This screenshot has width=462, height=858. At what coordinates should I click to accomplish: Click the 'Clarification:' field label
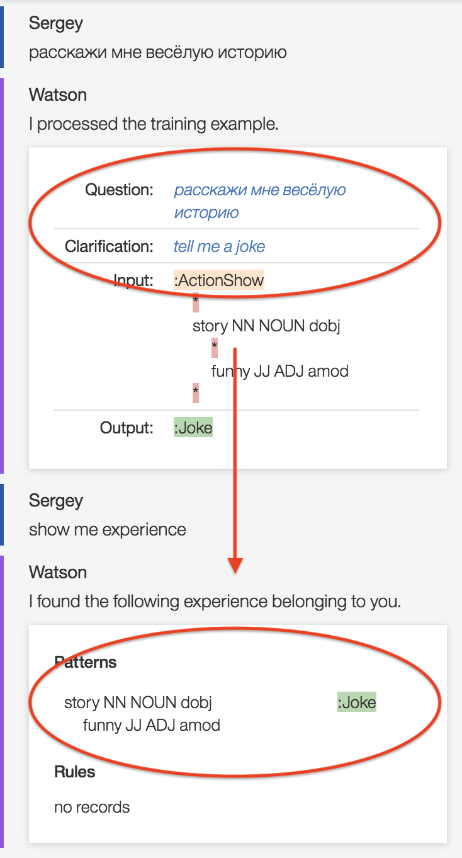109,246
